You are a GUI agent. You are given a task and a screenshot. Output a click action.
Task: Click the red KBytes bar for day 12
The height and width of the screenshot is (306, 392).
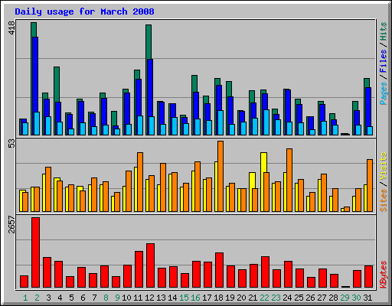tap(151, 265)
